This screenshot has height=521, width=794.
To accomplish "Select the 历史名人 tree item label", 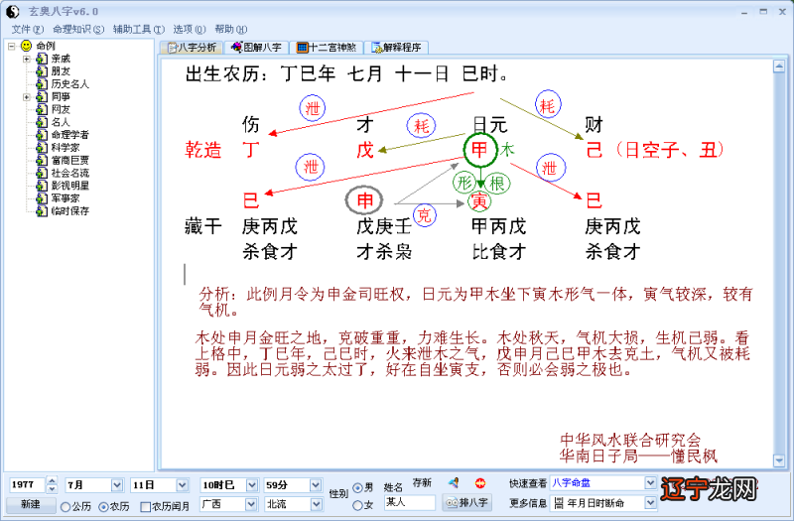I will [69, 84].
